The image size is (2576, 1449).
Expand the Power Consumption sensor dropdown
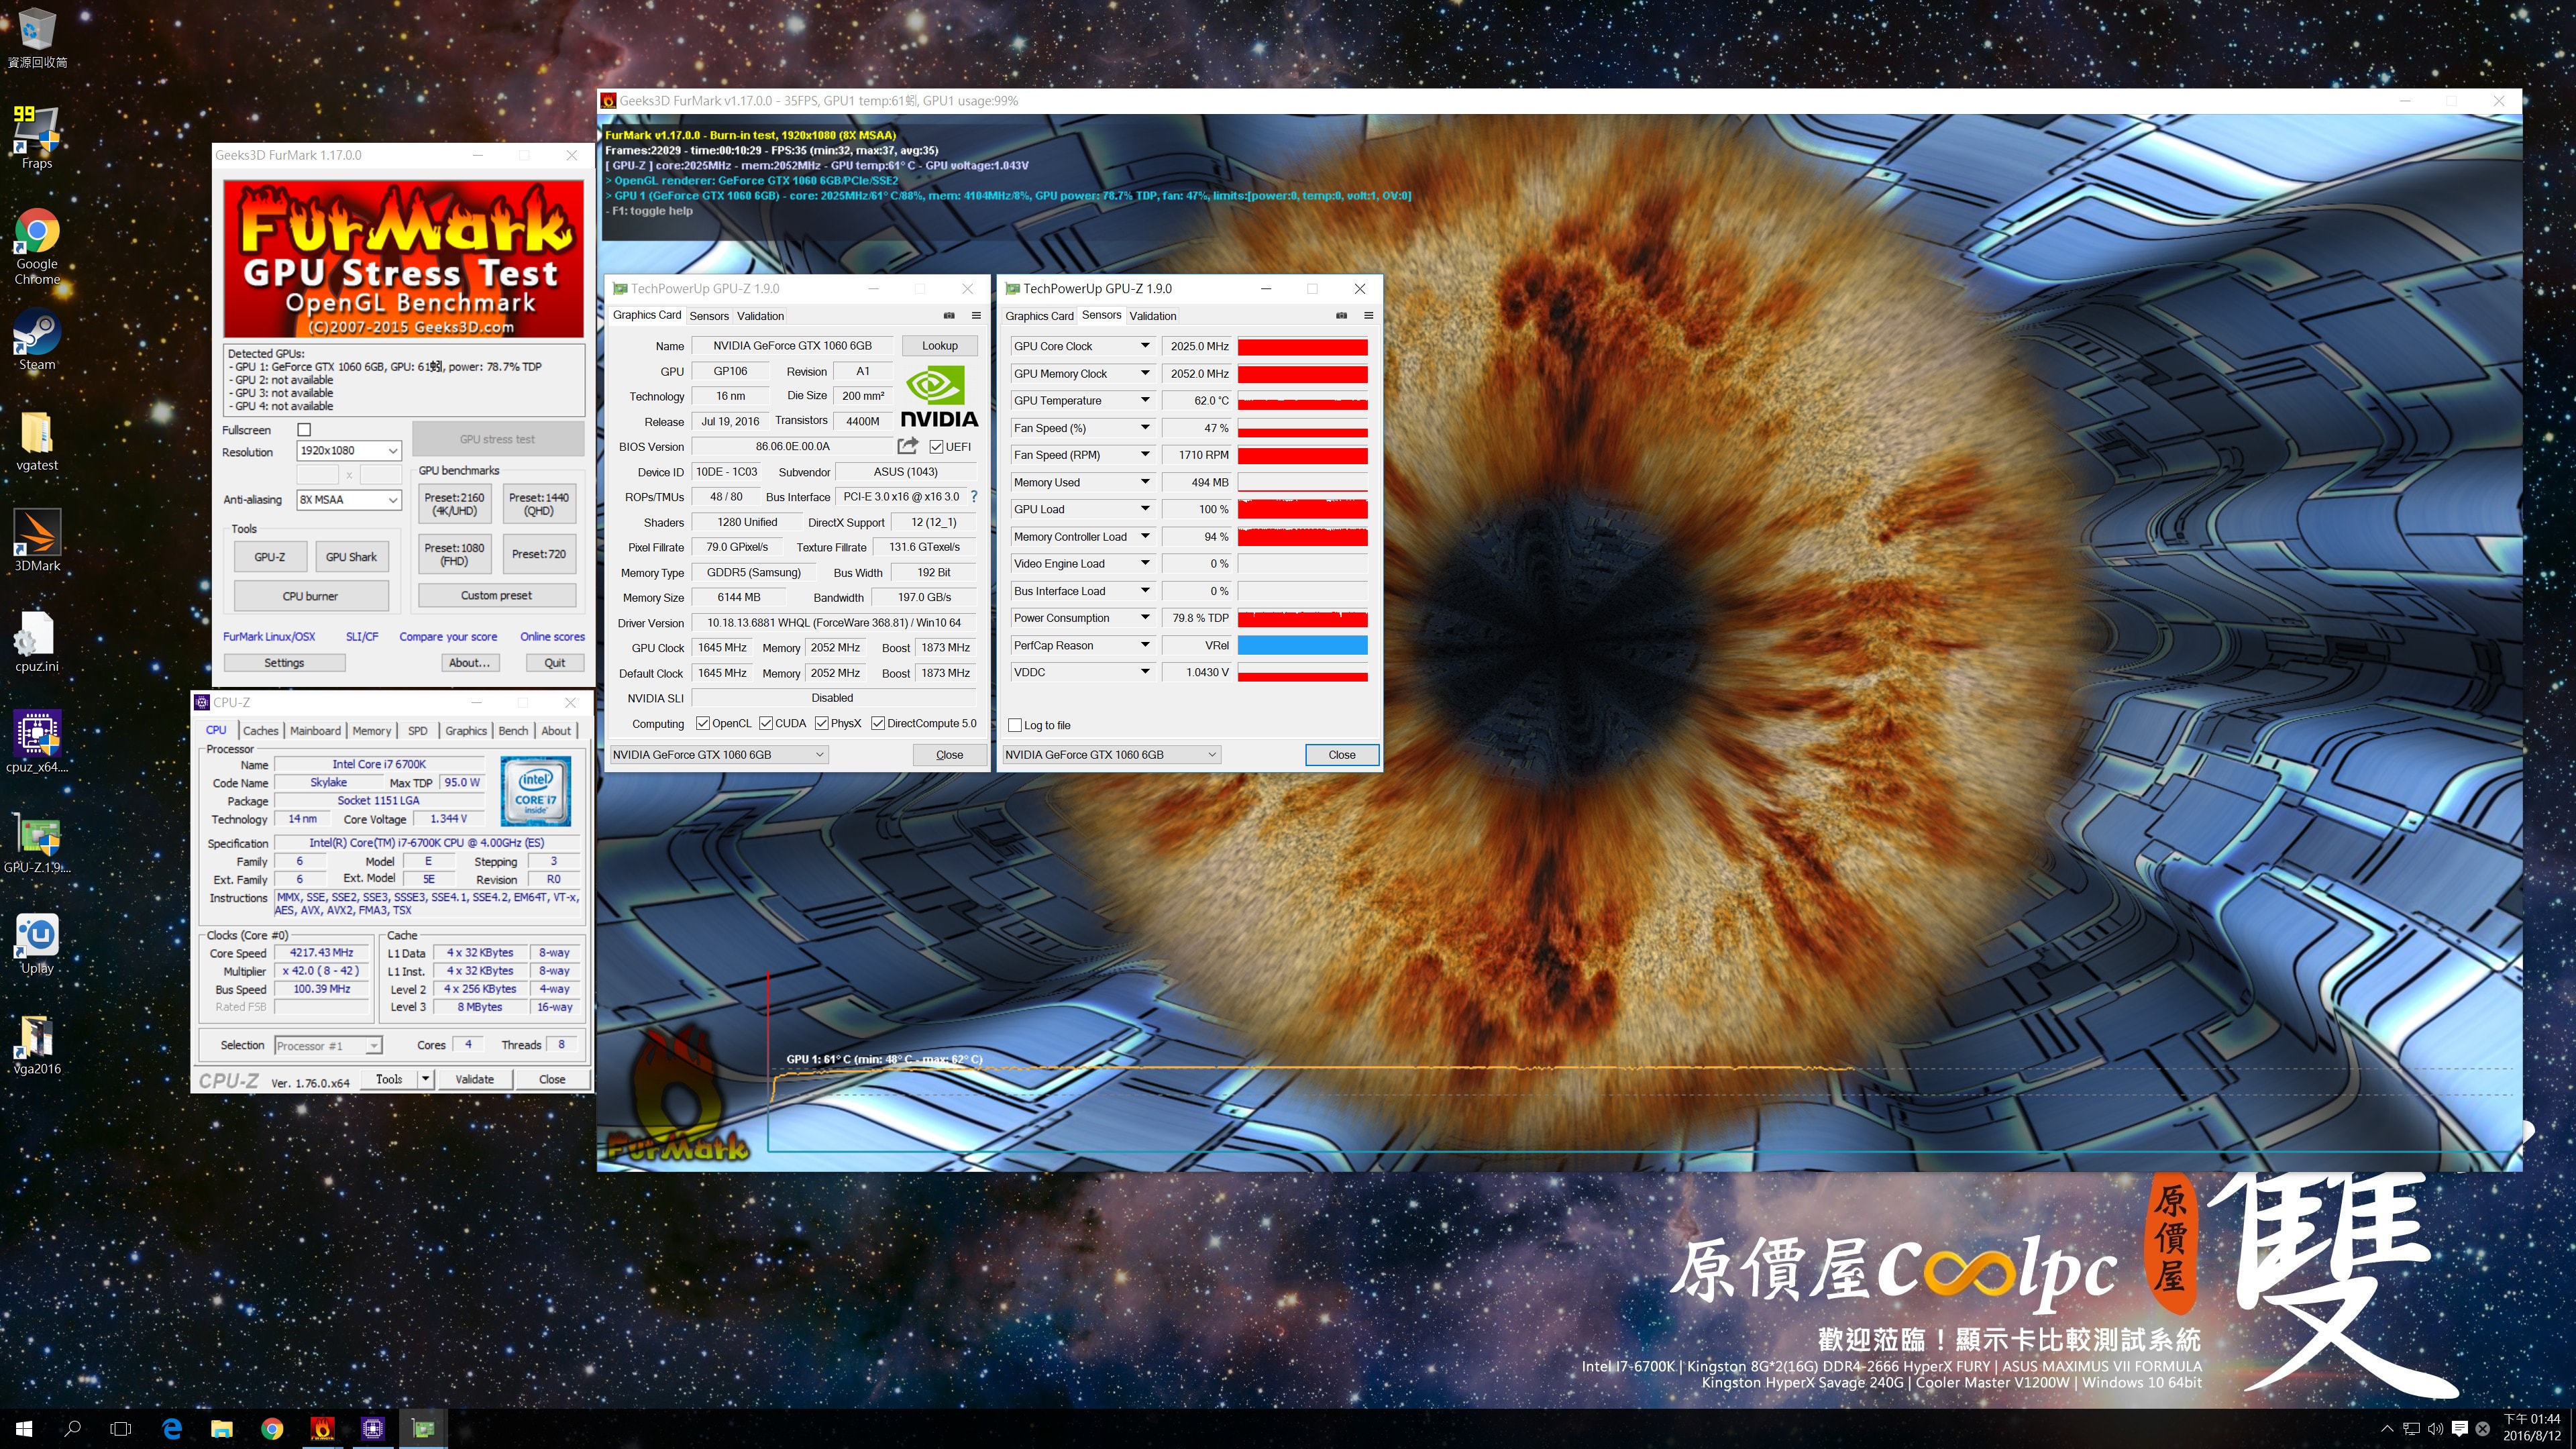(1145, 618)
